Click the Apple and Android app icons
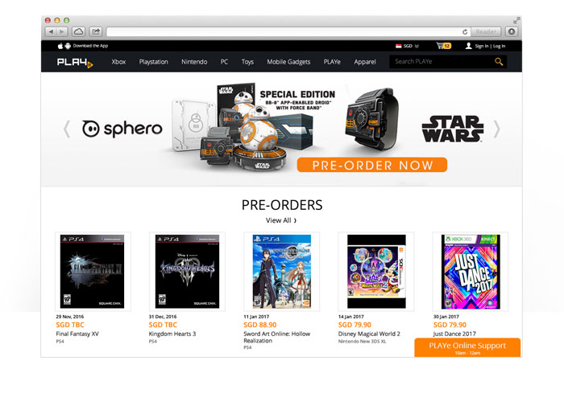Viewport: 564px width, 402px height. pos(64,46)
